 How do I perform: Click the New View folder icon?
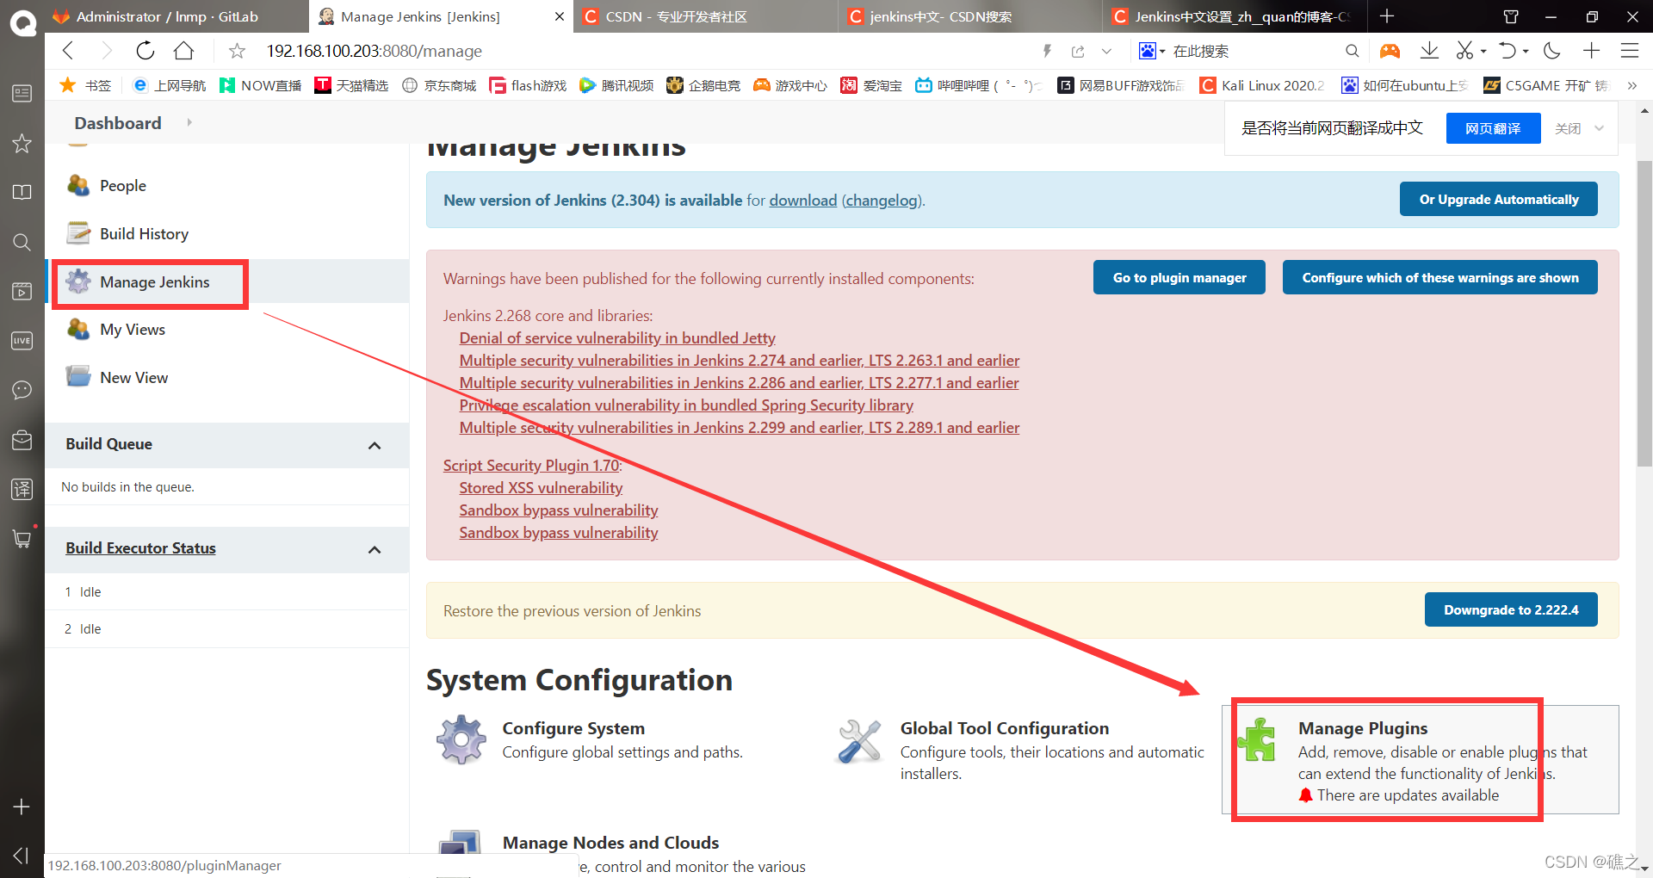(78, 377)
